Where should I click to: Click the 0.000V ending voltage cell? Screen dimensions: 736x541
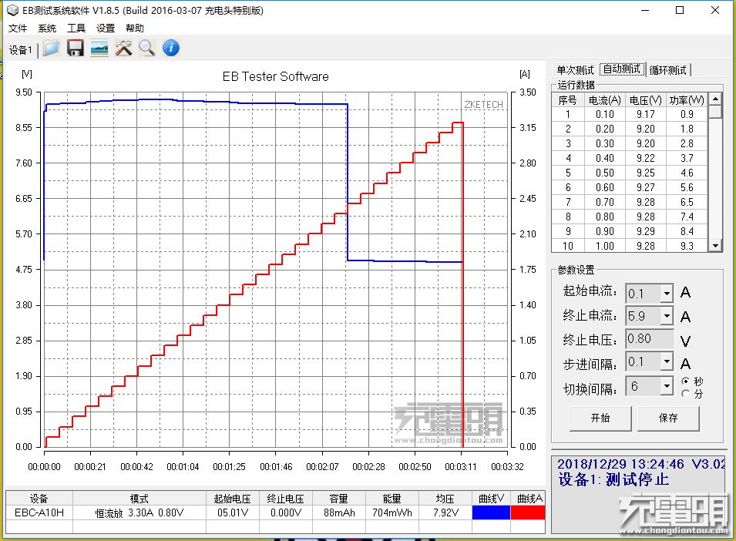285,512
